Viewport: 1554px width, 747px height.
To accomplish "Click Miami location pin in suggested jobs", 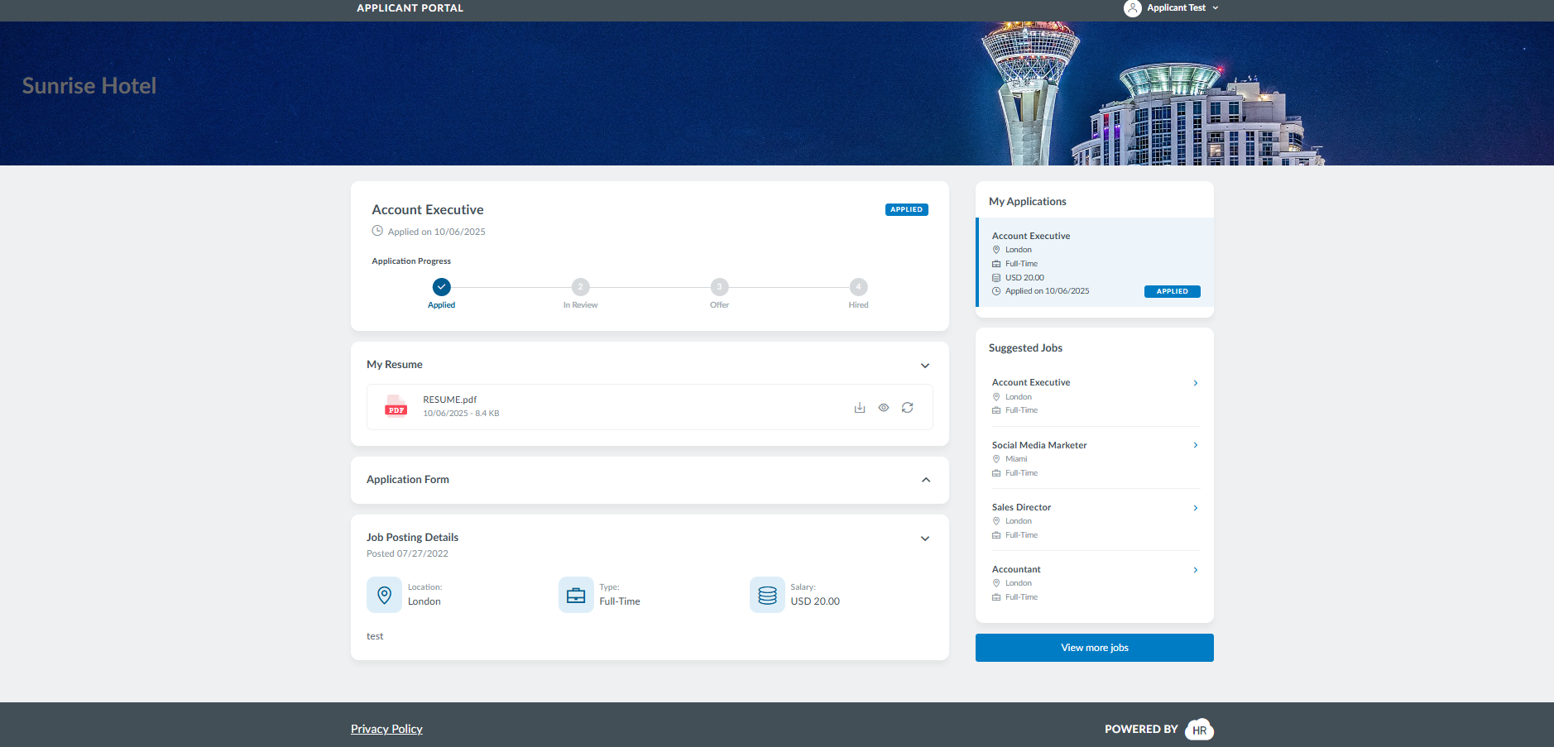I will (996, 459).
